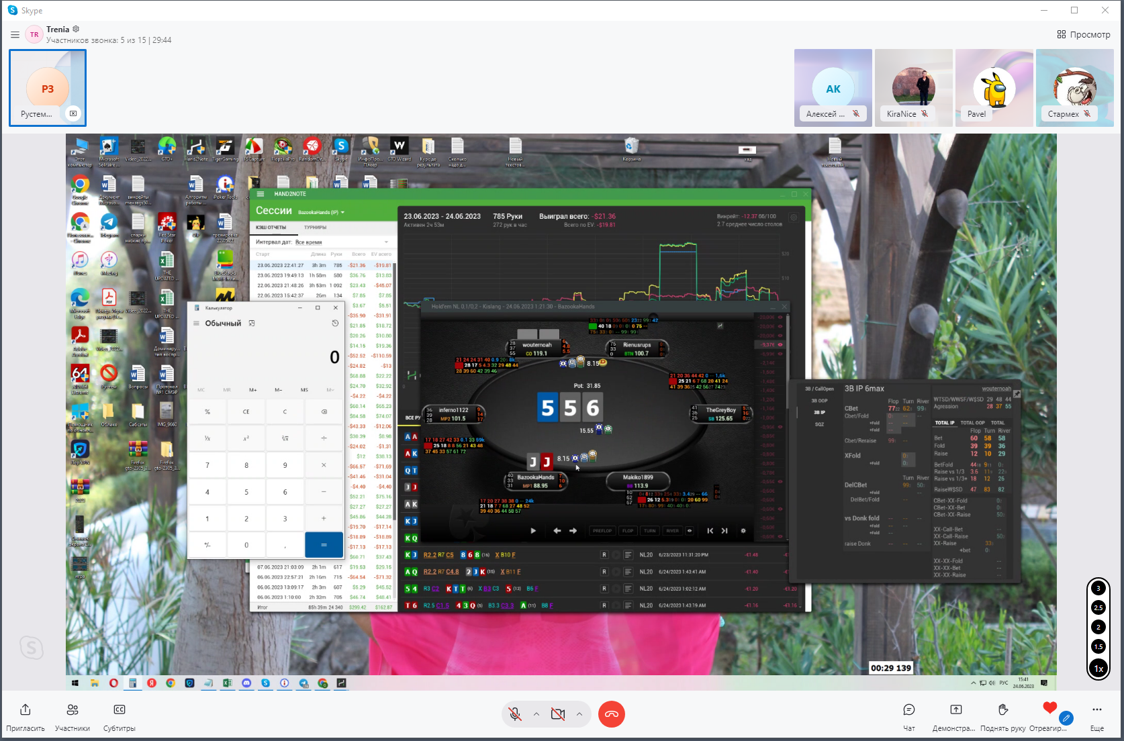Send a heart reaction via Отреагировать
The image size is (1124, 741).
pyautogui.click(x=1049, y=717)
